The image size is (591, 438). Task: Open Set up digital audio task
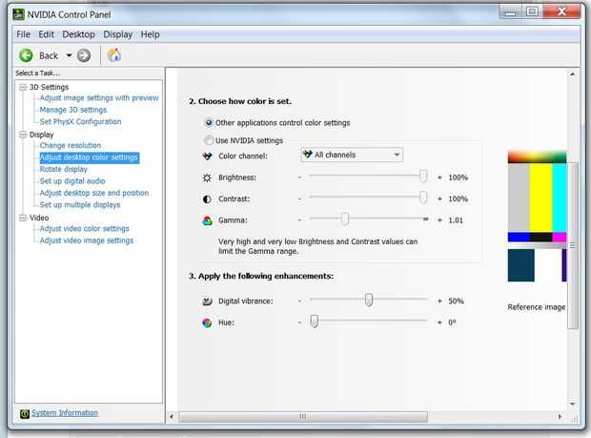72,181
